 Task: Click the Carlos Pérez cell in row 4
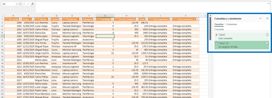[x=43, y=29]
